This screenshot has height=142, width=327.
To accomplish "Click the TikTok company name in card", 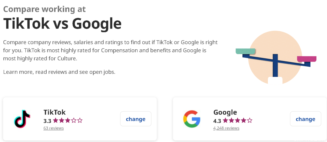I will tap(54, 112).
